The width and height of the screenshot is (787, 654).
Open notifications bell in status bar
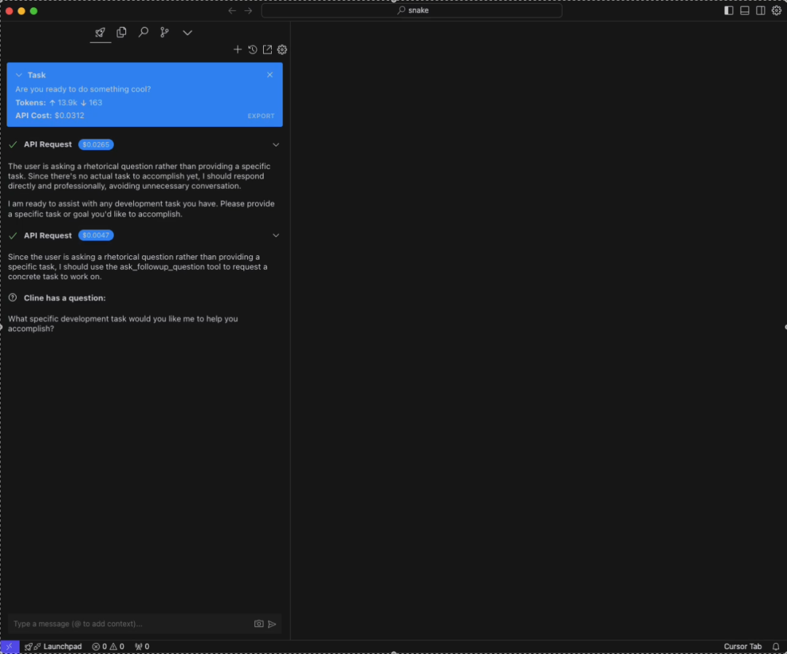776,647
